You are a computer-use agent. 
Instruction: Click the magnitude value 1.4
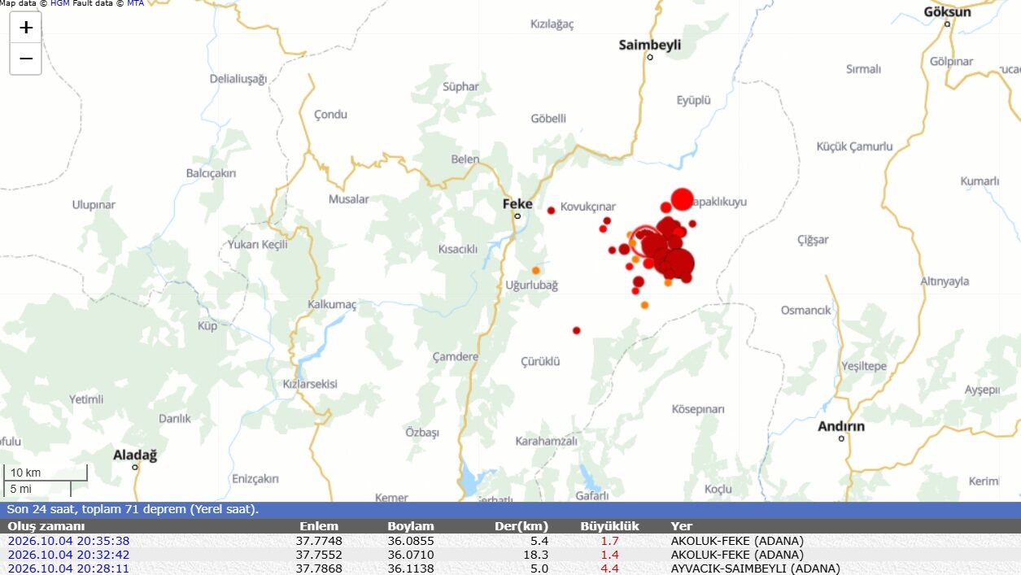pos(610,555)
